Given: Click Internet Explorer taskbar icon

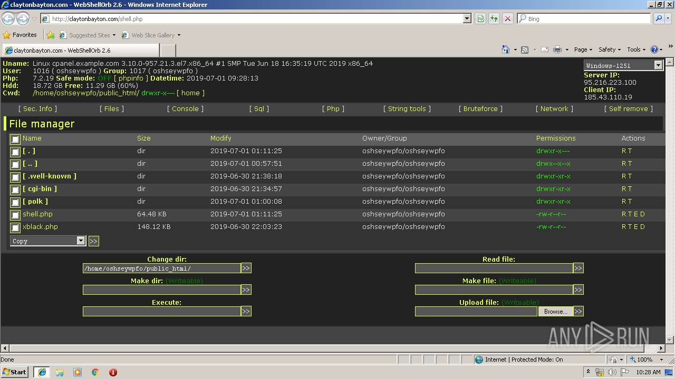Looking at the screenshot, I should pyautogui.click(x=42, y=372).
